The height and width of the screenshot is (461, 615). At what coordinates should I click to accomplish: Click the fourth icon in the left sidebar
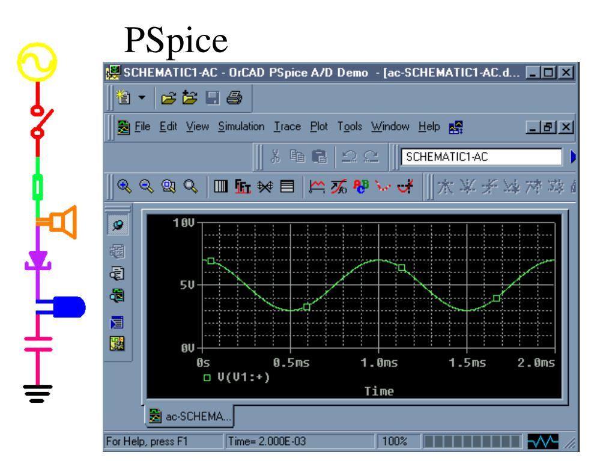point(117,295)
